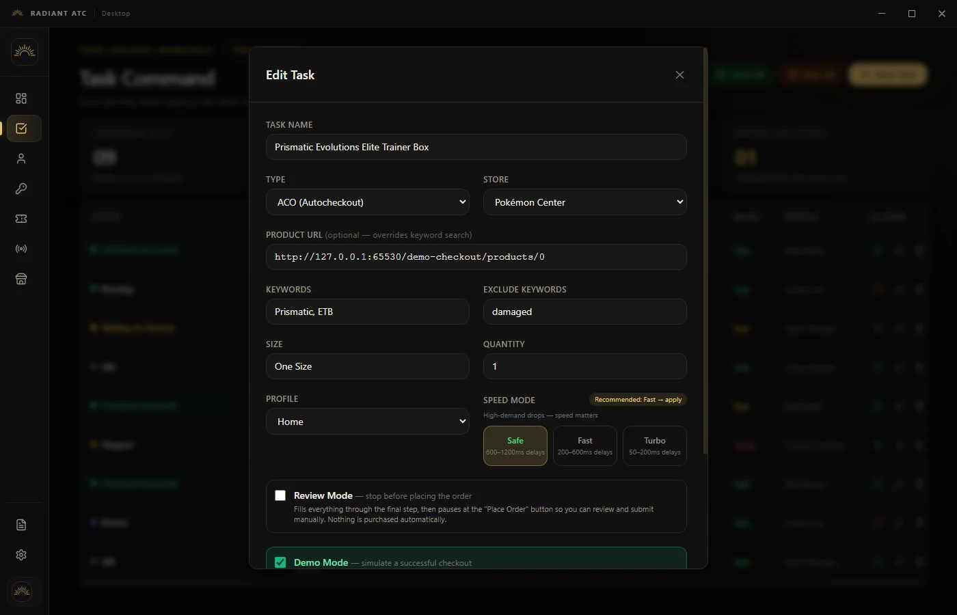Edit the Task Name field
This screenshot has height=615, width=957.
click(476, 147)
